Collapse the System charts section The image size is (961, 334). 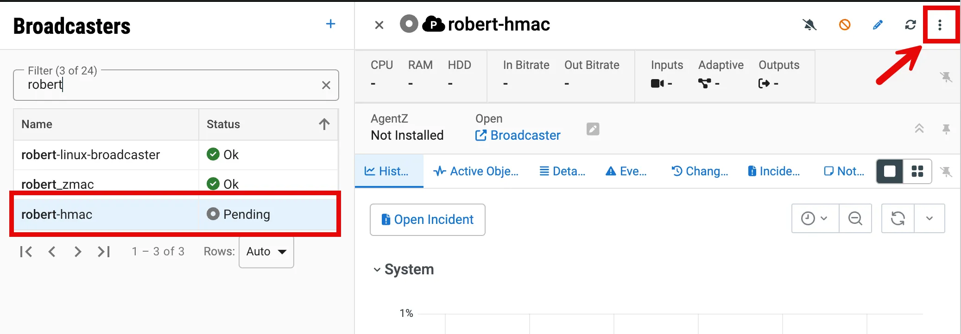(x=377, y=270)
